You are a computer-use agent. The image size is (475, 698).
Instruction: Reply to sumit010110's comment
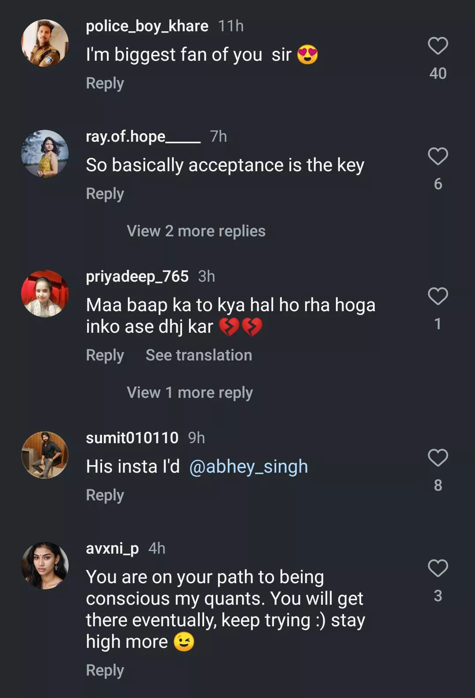[105, 495]
